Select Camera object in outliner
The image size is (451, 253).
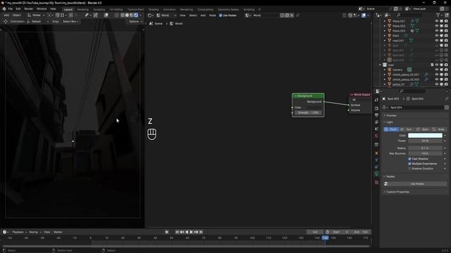(397, 70)
